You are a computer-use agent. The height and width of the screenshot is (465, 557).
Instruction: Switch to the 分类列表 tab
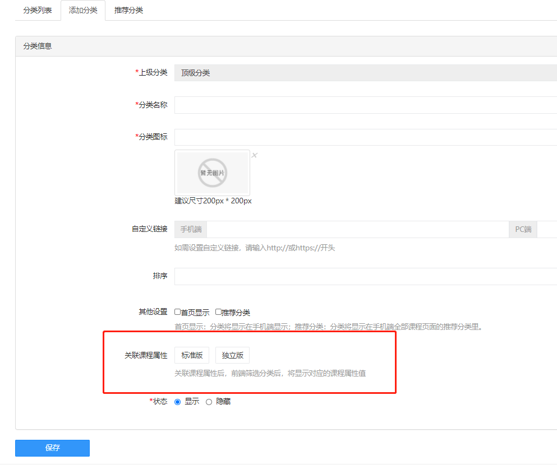(x=38, y=10)
